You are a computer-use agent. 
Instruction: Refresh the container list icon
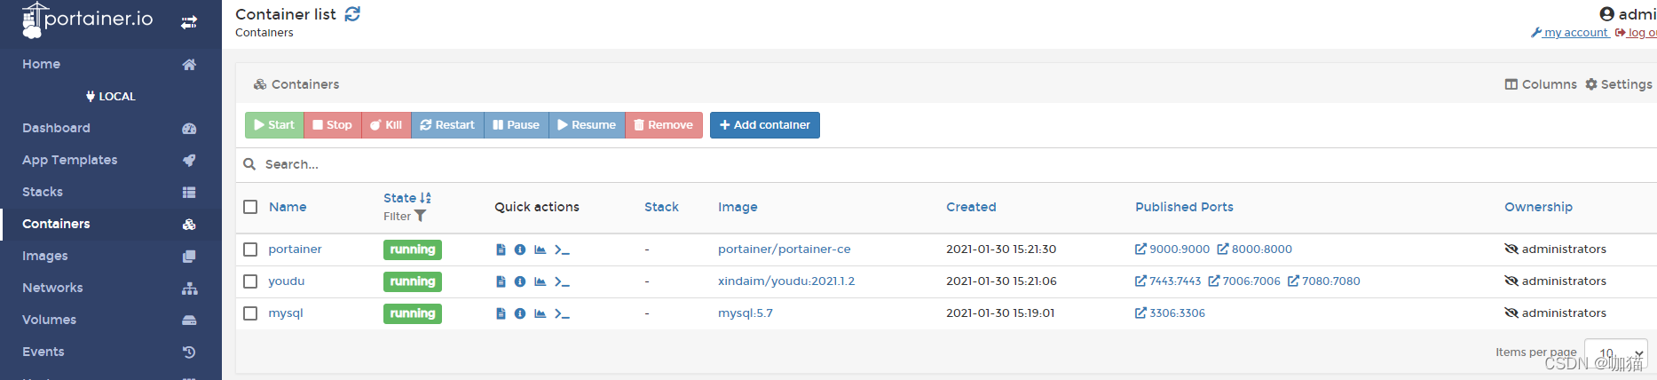click(x=352, y=14)
